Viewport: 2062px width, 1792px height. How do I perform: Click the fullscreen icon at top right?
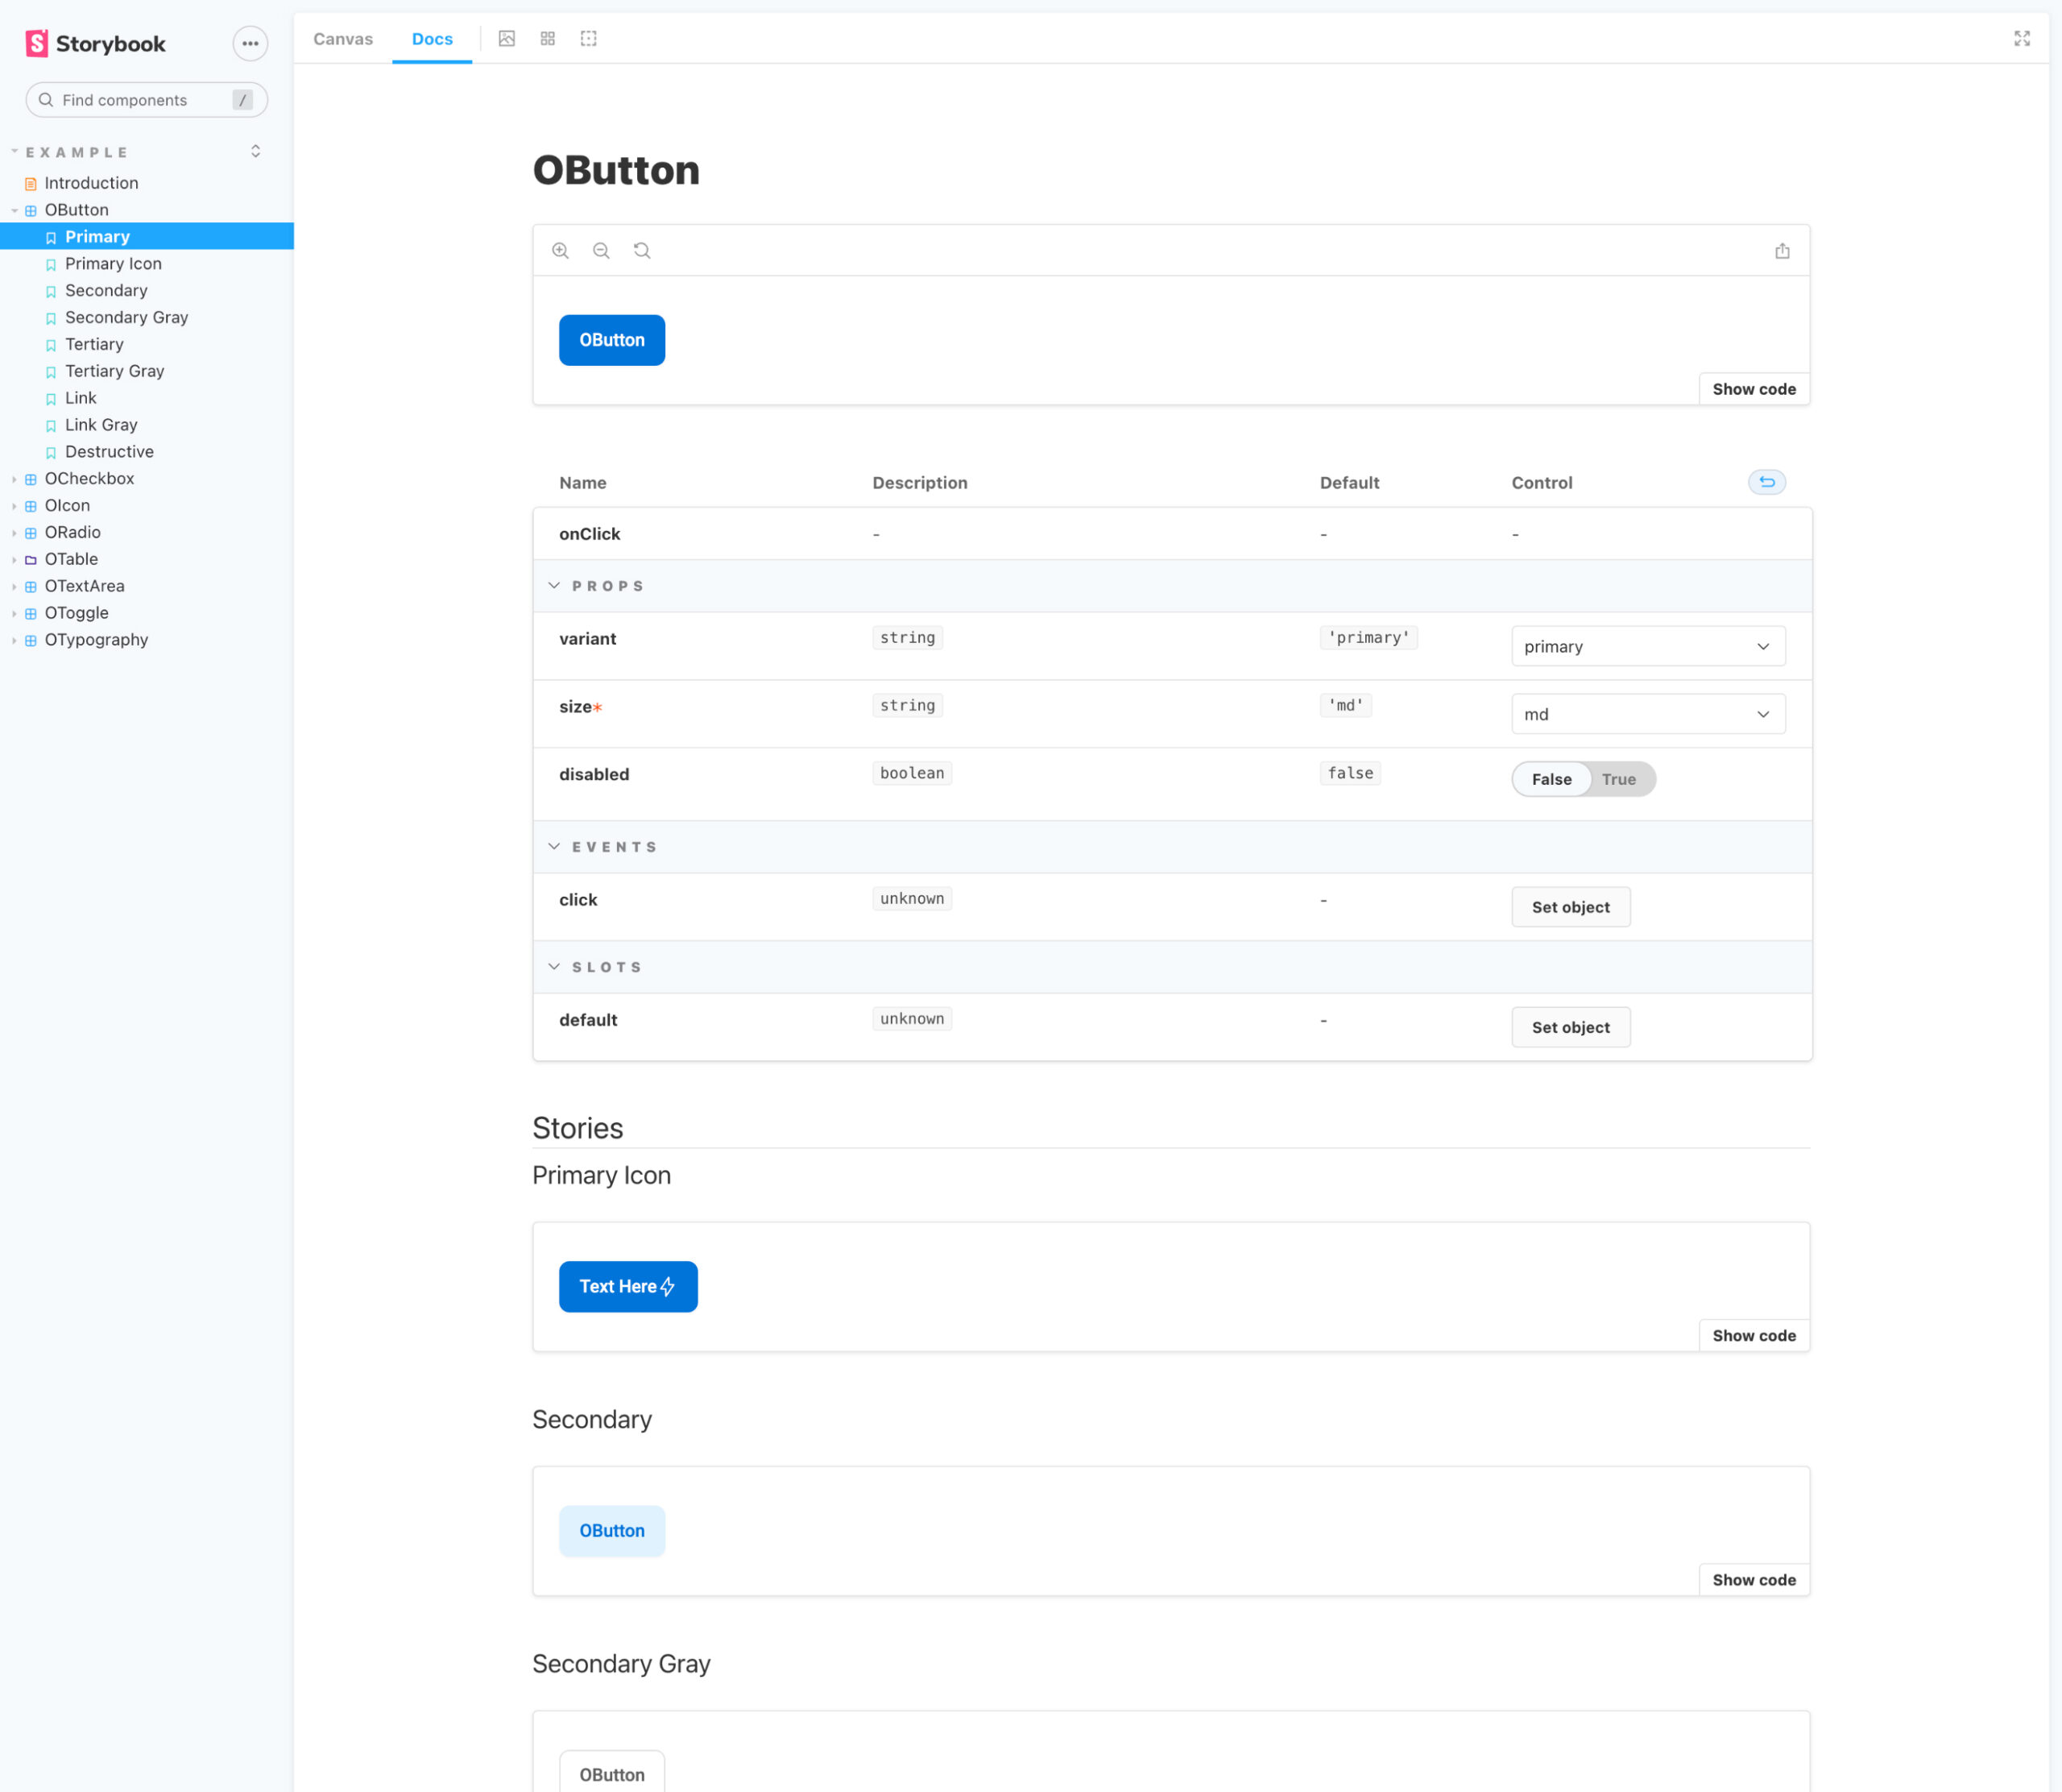click(2022, 39)
